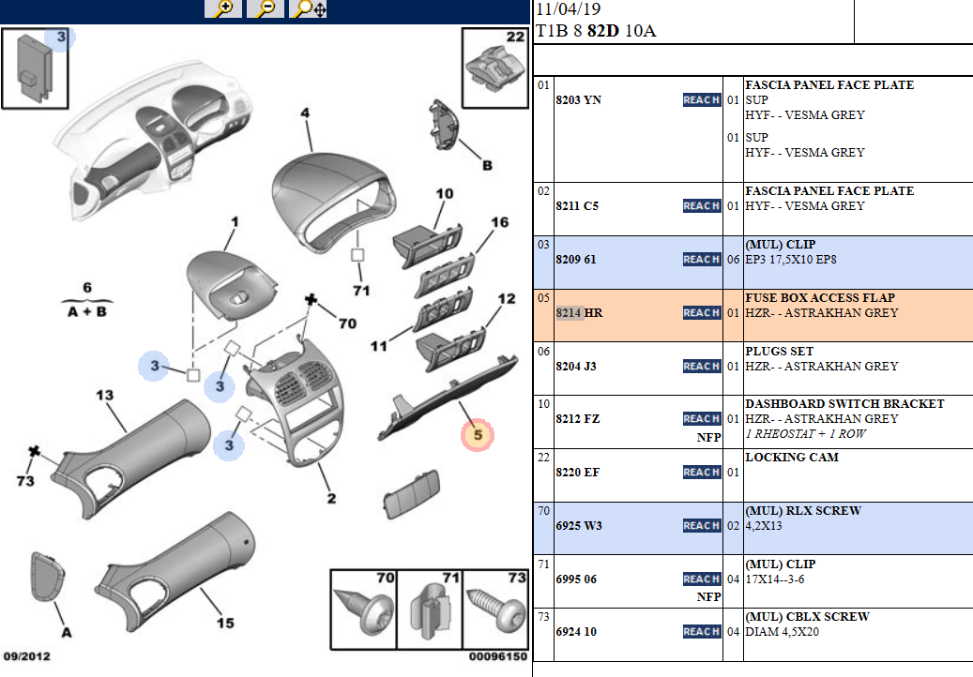Click the diagram reference '00096150'
This screenshot has height=677, width=973.
tap(497, 656)
